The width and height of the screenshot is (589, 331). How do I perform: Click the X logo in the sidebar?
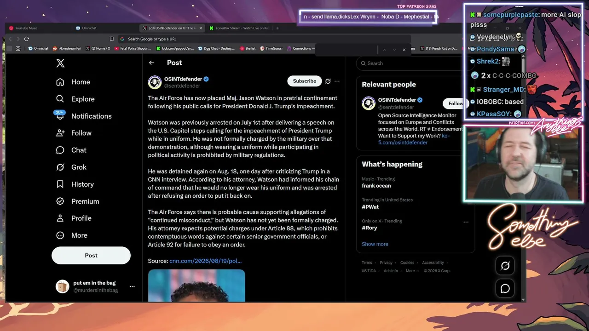[60, 63]
